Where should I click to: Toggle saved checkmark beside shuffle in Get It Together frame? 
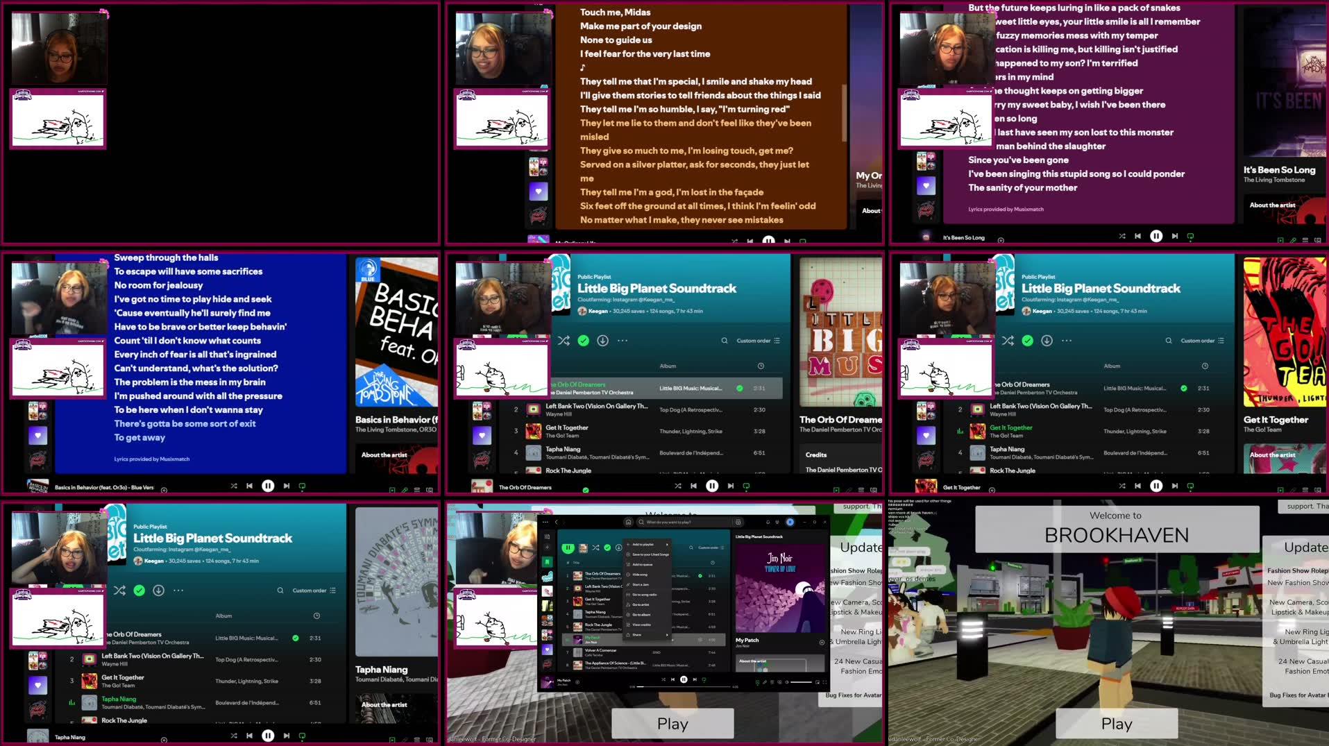click(1027, 340)
